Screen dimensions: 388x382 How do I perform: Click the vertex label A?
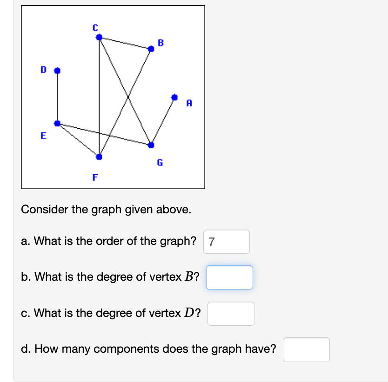coord(189,103)
